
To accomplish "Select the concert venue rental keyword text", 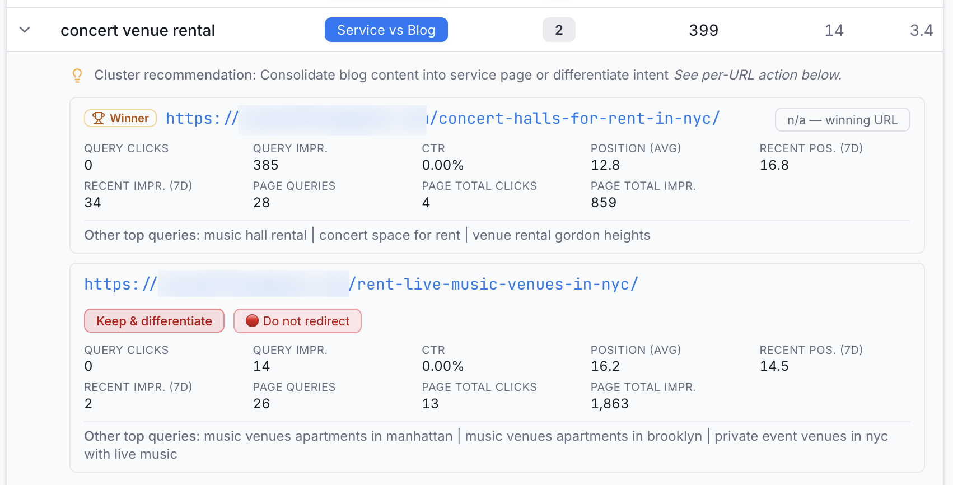I will 138,30.
